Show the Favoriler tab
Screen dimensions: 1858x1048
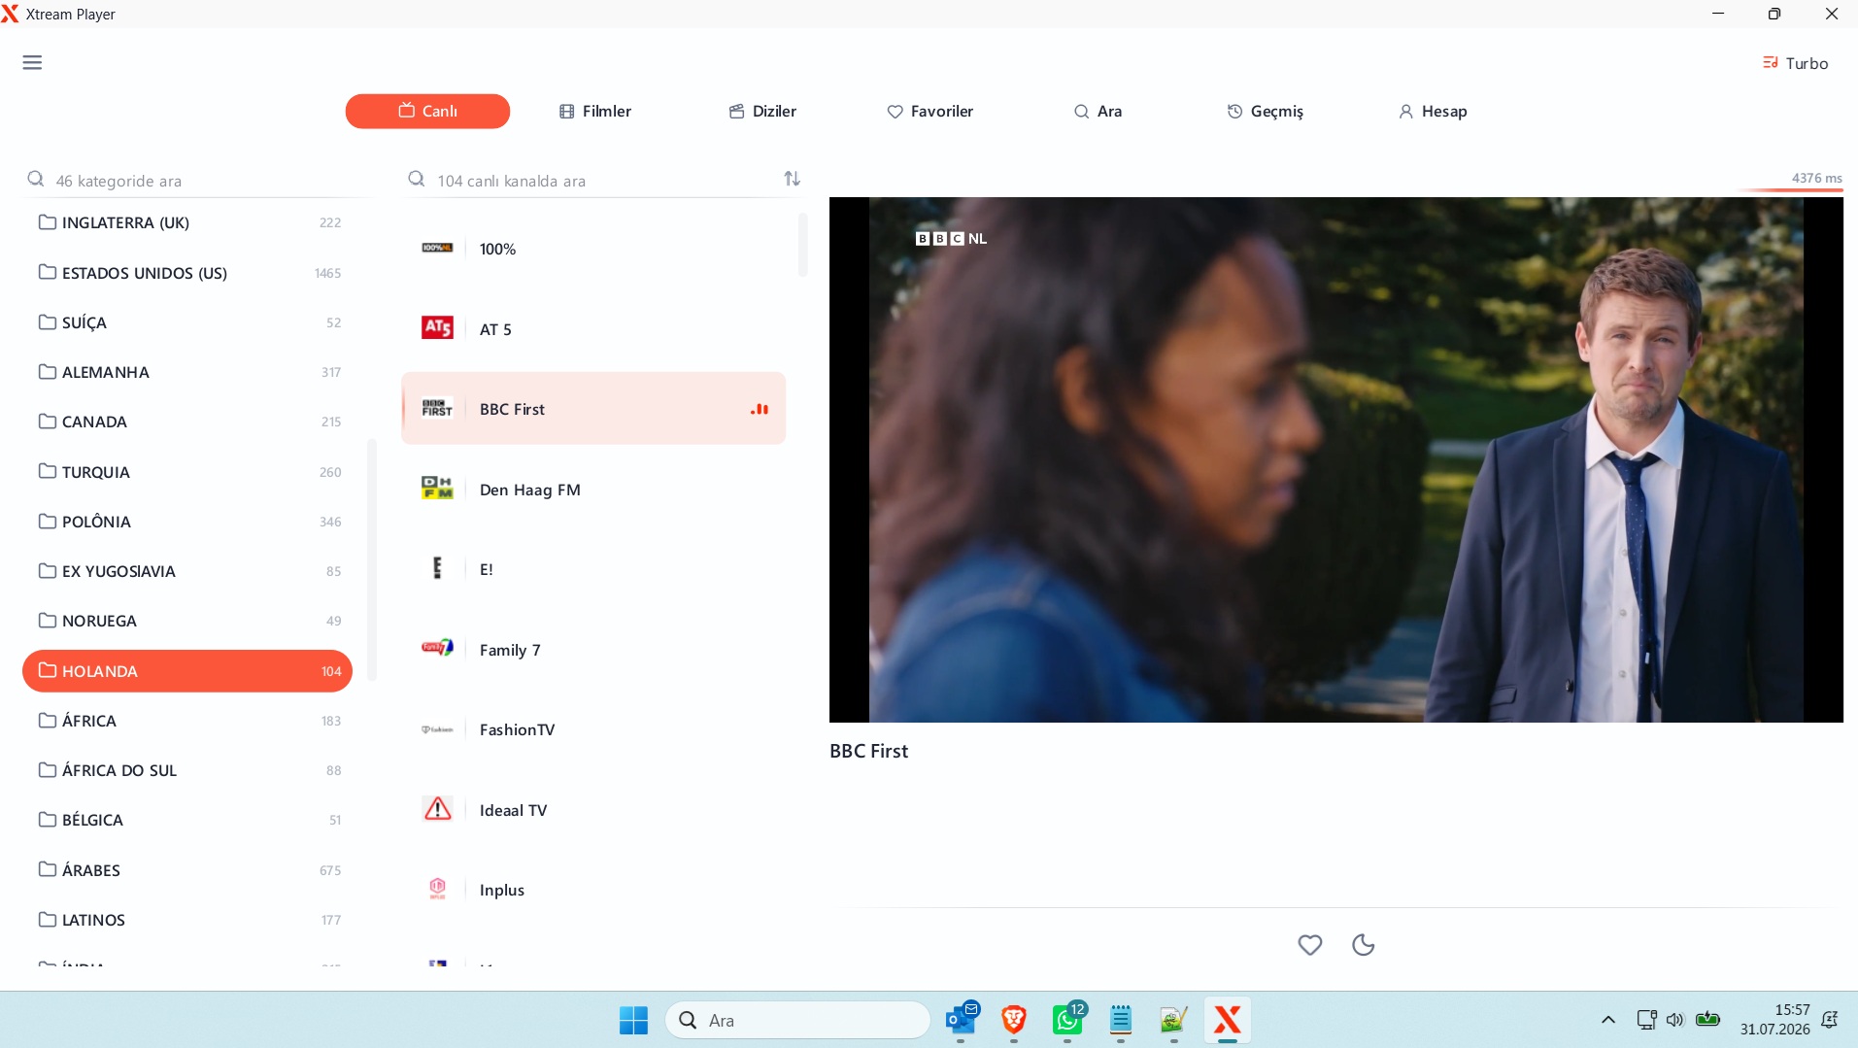coord(929,112)
